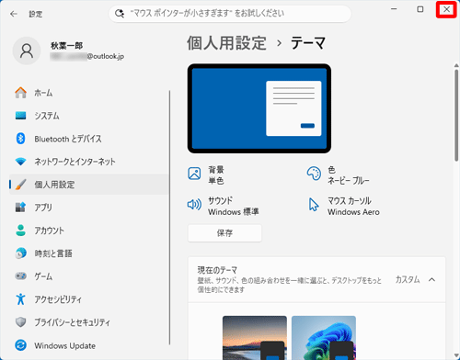The height and width of the screenshot is (360, 460).
Task: Open マウス カーソル Windows Aero setting
Action: click(x=344, y=206)
